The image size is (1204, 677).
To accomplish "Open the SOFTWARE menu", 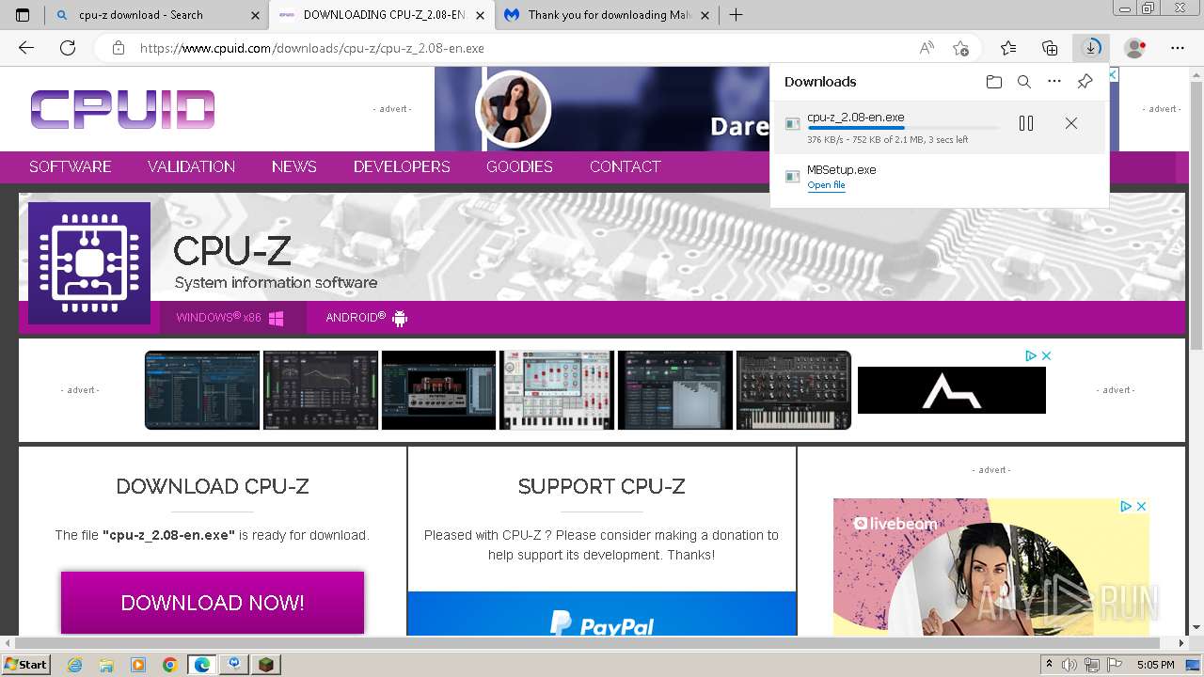I will [x=71, y=166].
